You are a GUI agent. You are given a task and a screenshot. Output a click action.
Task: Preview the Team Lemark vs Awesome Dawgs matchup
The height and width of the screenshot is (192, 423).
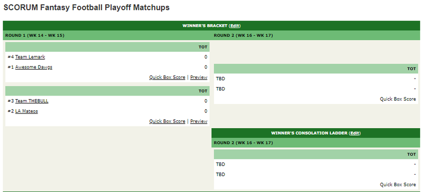(199, 78)
